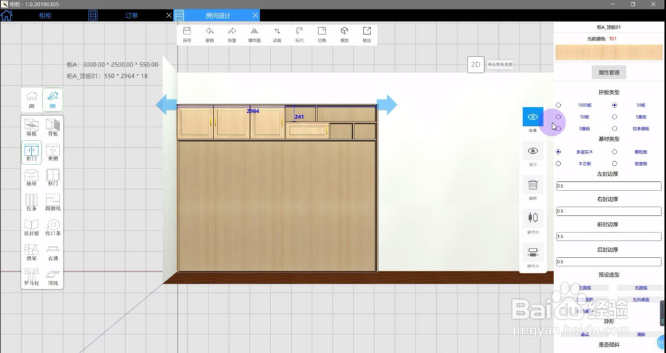The image size is (666, 353).
Task: Click the Save (保存) toolbar icon
Action: pos(187,34)
